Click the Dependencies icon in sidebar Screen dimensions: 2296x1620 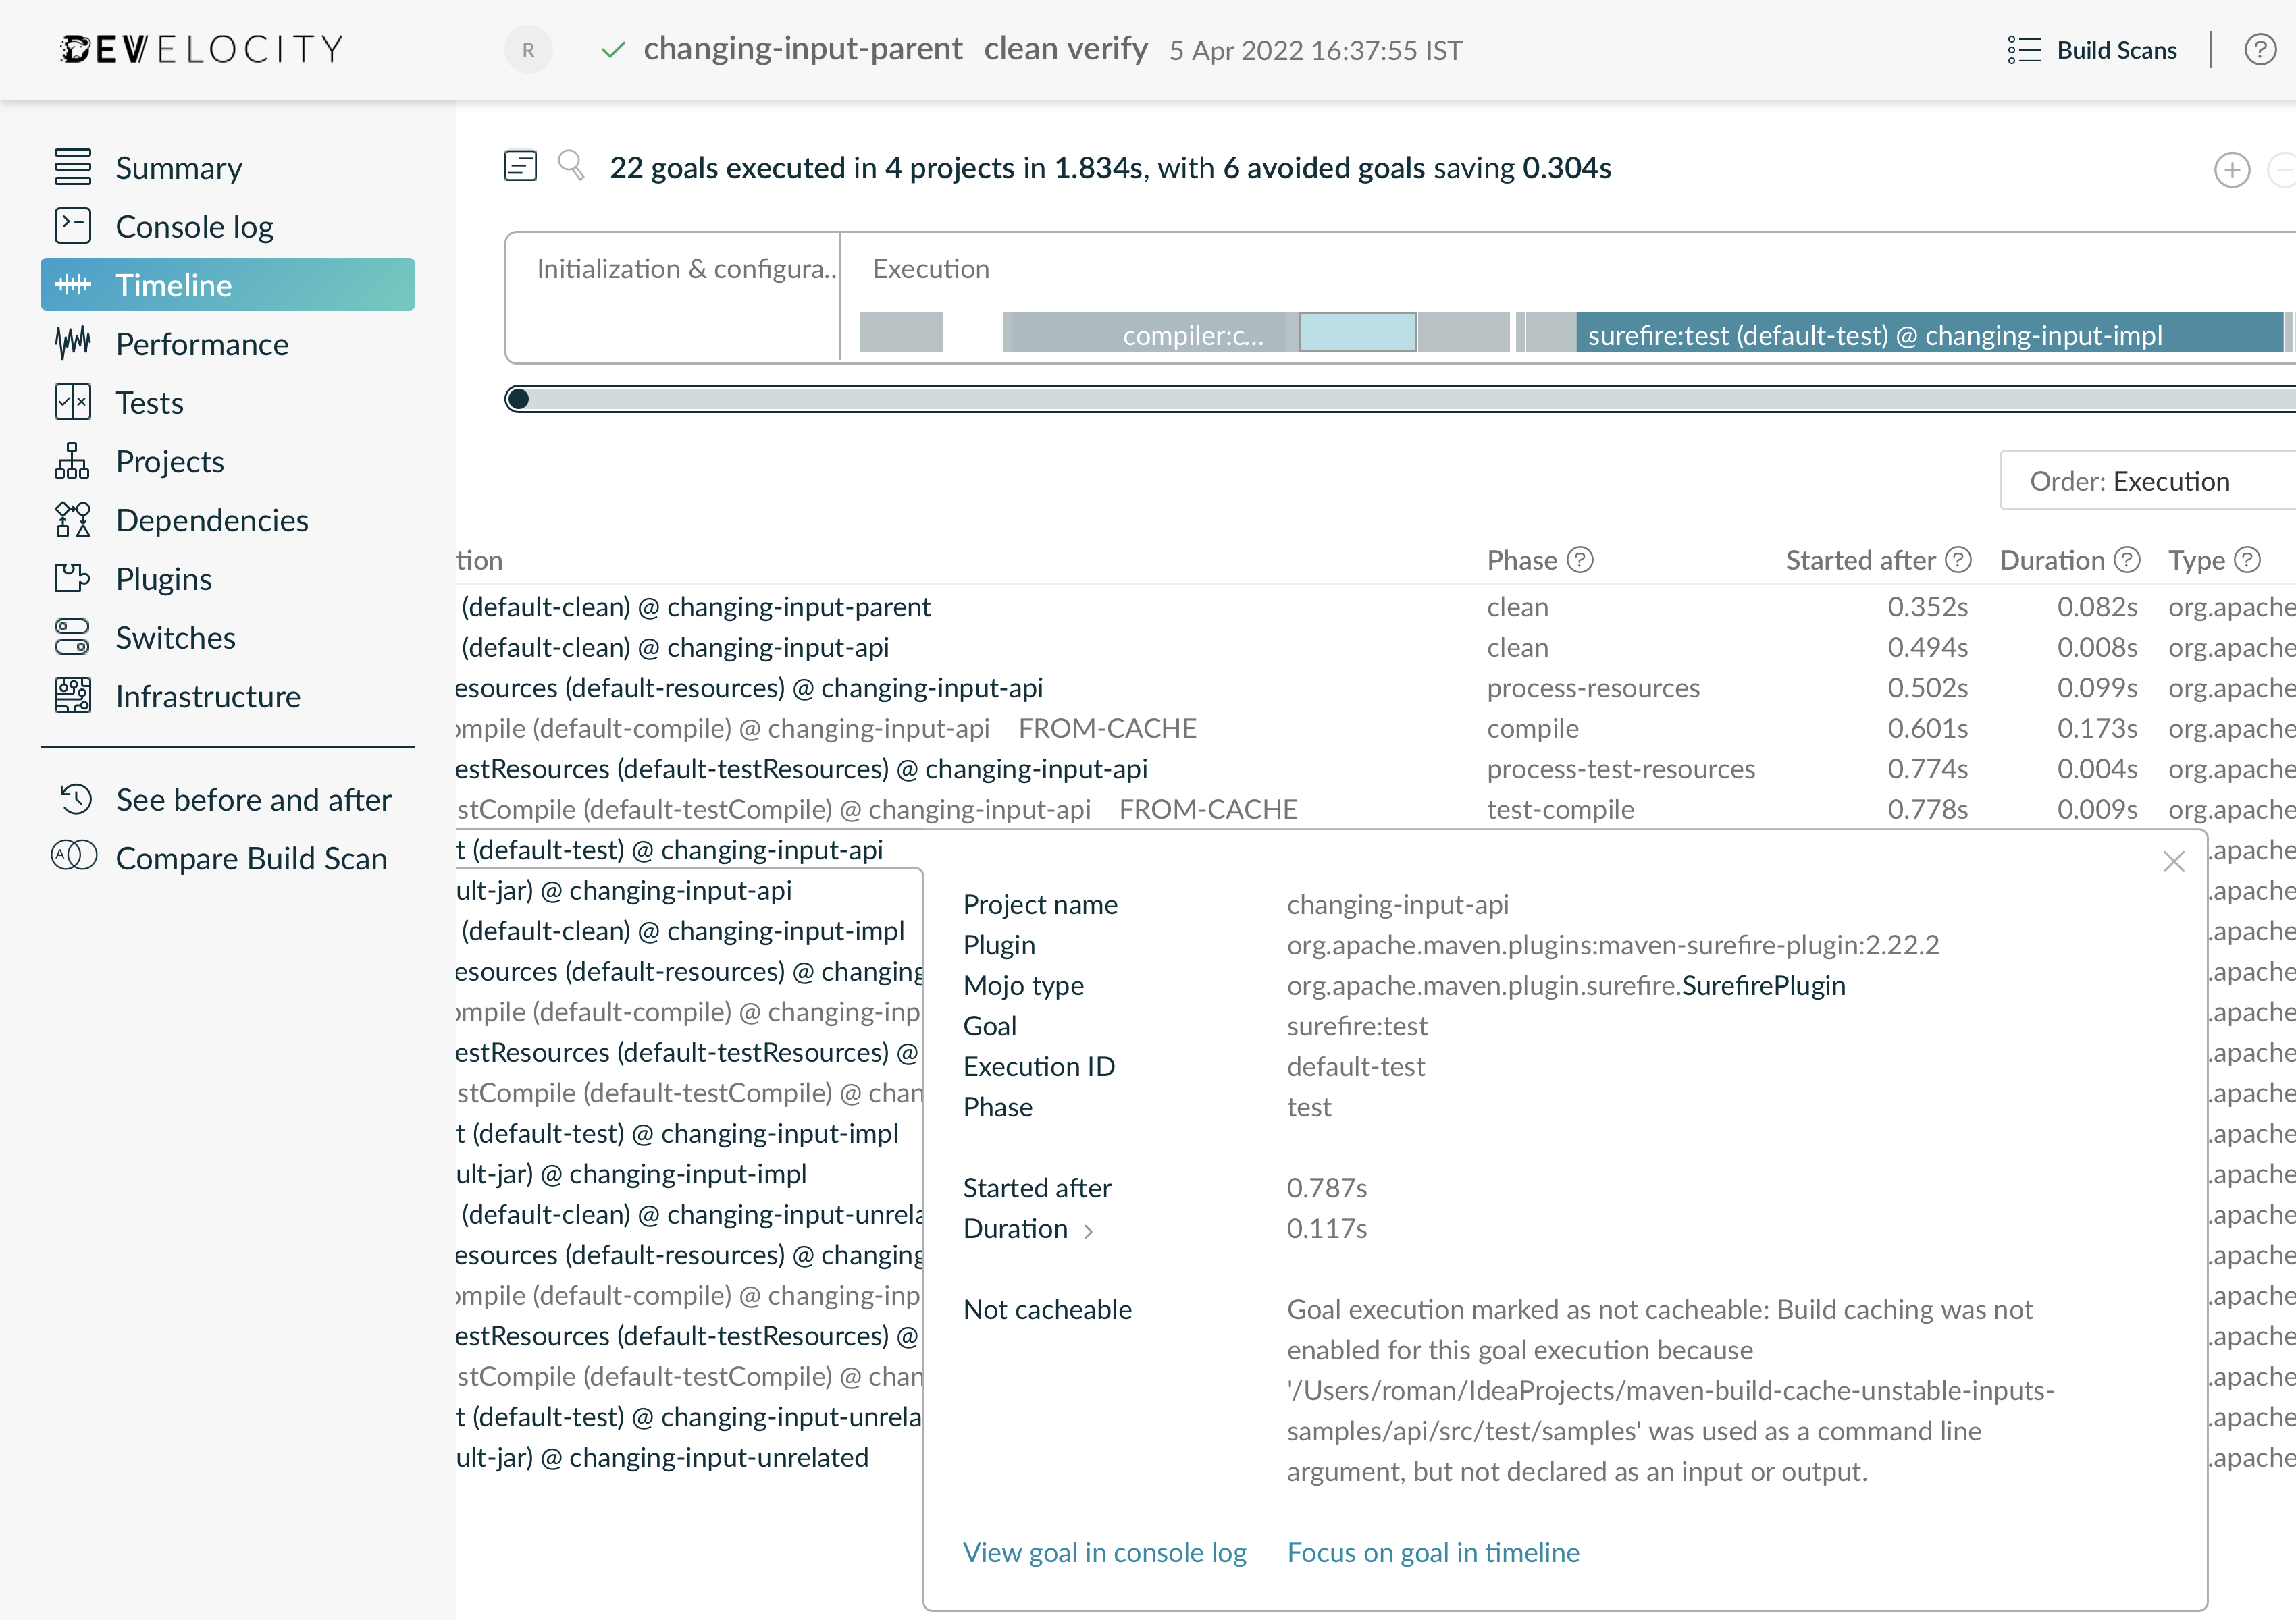(x=72, y=520)
